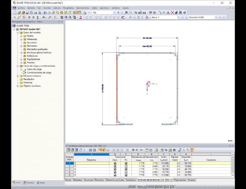Click the new line element tool
Image resolution: width=246 pixels, height=189 pixels.
tap(19, 17)
